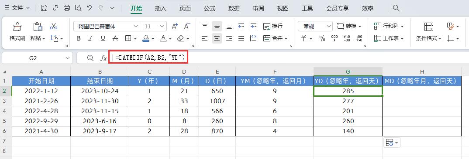Click the distributed alignment icon
Screen dimensions: 469x159
click(253, 38)
